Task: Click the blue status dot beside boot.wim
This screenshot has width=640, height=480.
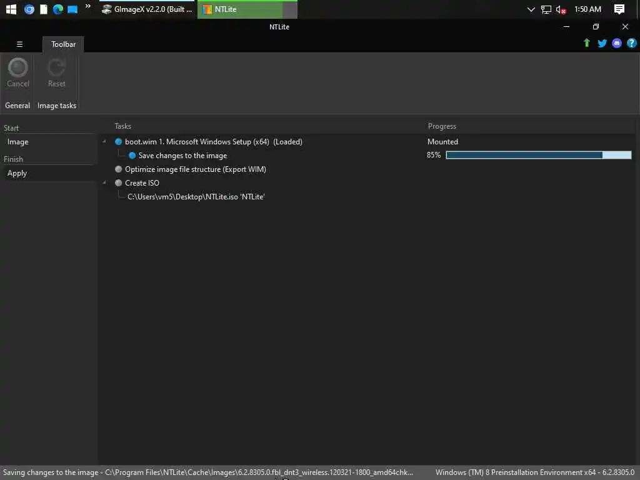Action: click(x=118, y=142)
